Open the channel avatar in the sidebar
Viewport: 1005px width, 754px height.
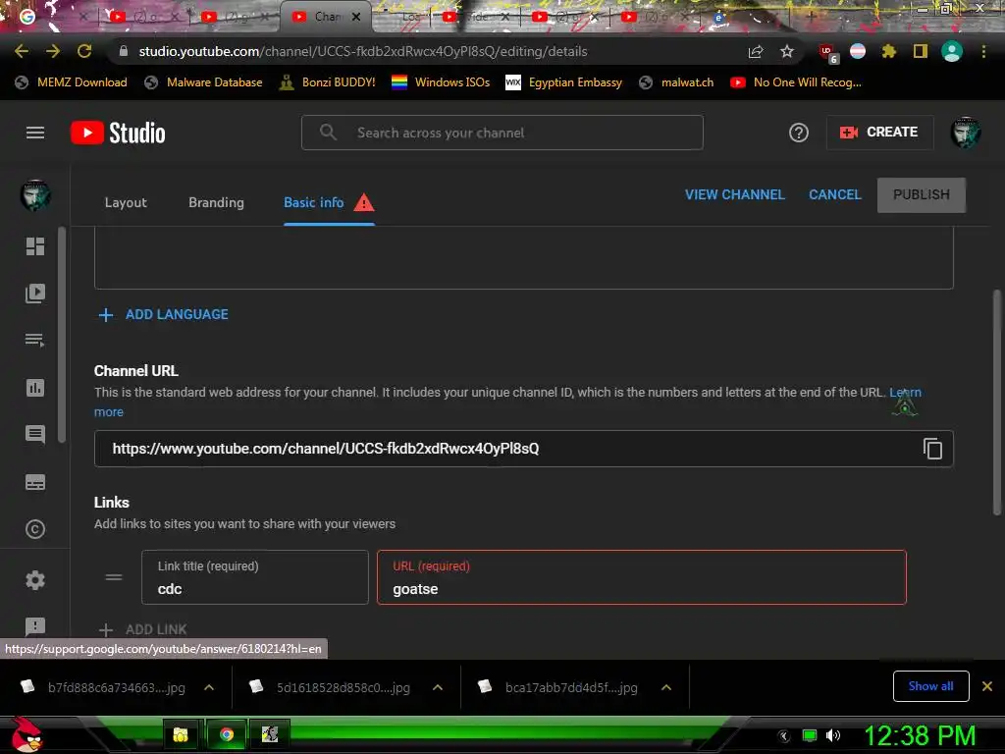point(35,195)
